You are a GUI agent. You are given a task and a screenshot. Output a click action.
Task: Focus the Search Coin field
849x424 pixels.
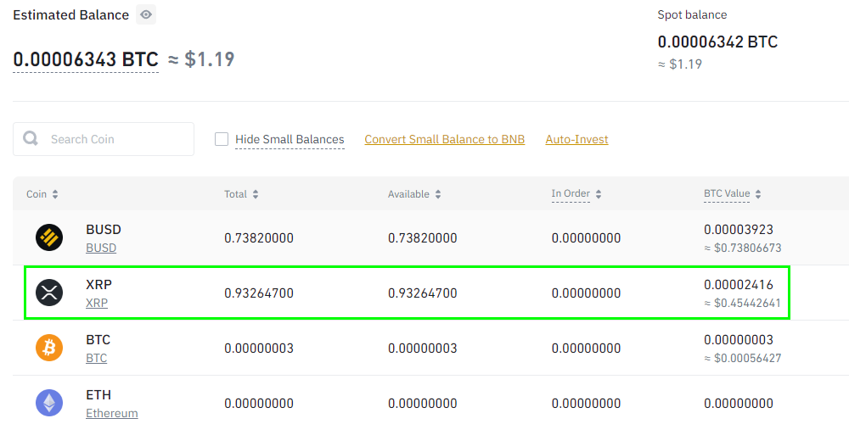(104, 139)
